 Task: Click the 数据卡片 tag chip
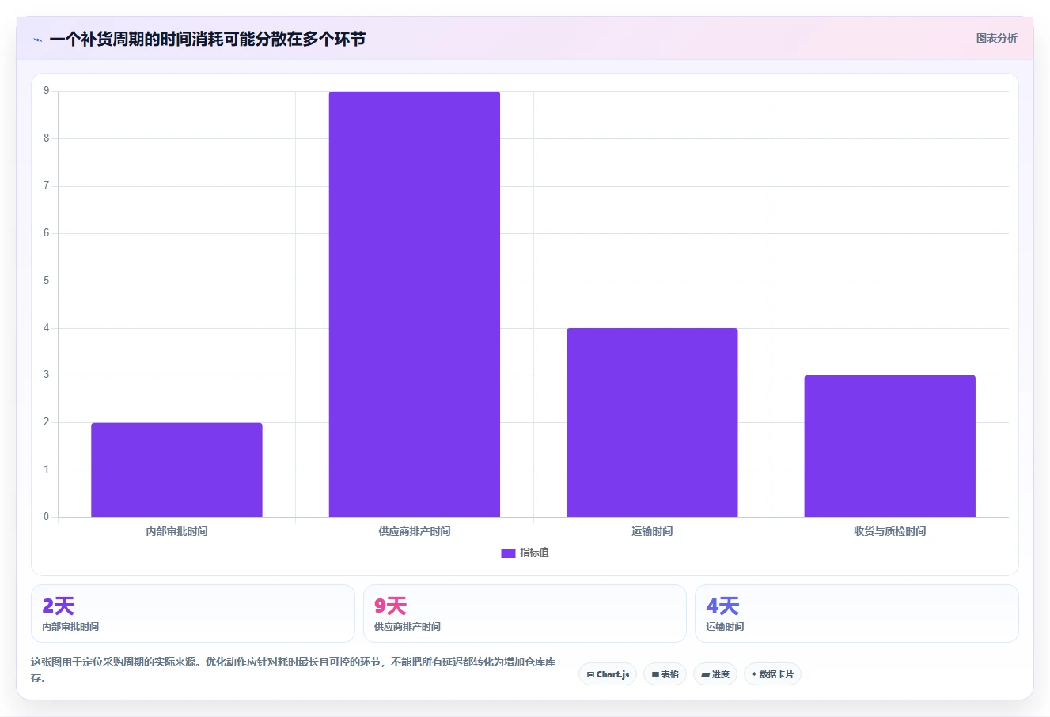(772, 674)
